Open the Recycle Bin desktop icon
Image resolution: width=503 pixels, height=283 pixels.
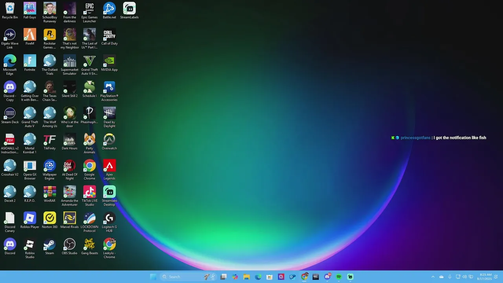tap(10, 11)
